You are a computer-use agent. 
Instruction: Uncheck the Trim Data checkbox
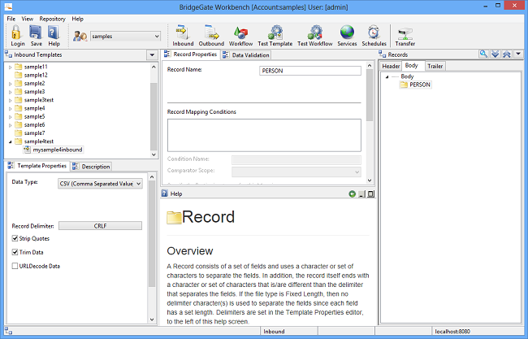[x=15, y=252]
